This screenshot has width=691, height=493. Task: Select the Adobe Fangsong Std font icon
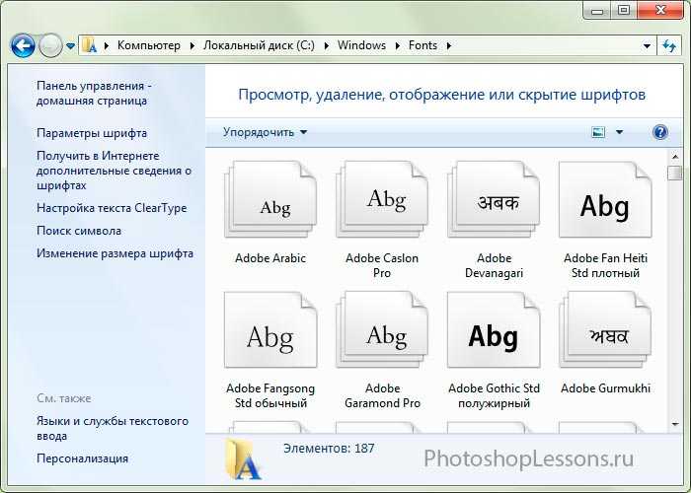pos(270,329)
